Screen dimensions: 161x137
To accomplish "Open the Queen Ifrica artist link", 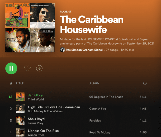I will tap(36, 135).
